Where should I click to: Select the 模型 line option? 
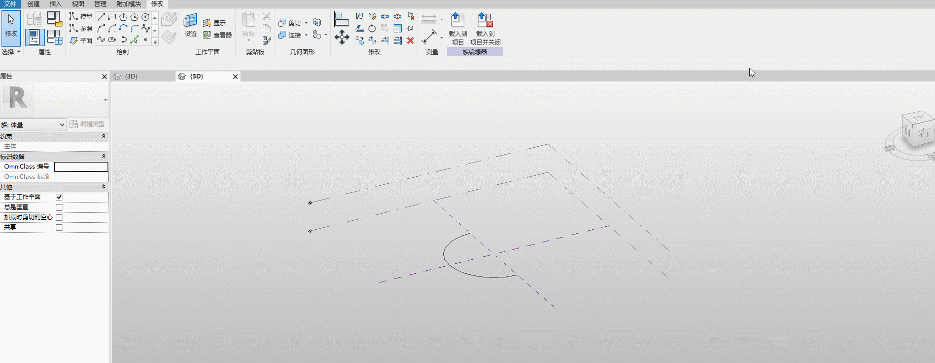81,16
